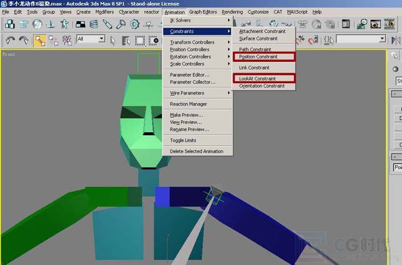Collapse the first rollout minus button
The image size is (402, 265).
[395, 94]
